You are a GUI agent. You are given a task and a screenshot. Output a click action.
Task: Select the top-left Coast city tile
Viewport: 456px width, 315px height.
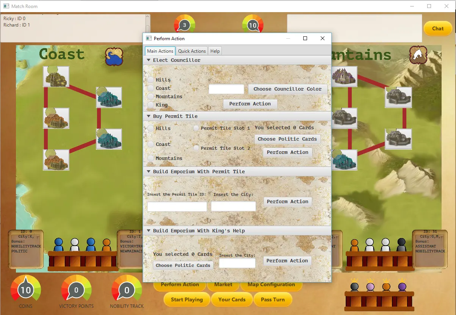tap(56, 76)
